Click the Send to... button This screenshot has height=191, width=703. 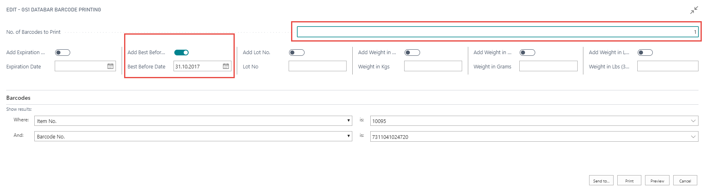coord(601,181)
